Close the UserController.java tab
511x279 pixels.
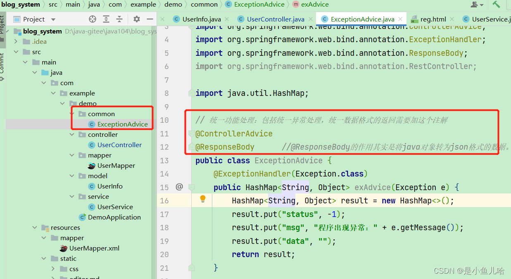pos(311,19)
